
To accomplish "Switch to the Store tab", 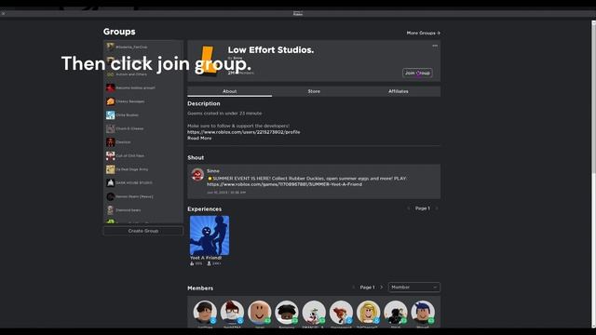I will [x=314, y=91].
